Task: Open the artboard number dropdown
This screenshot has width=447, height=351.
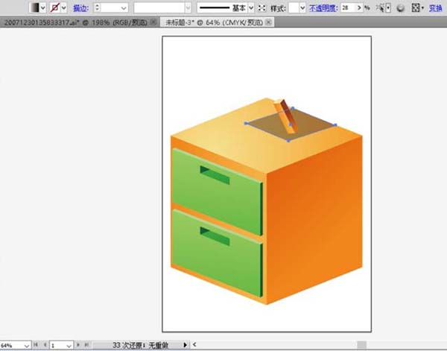Action: pos(69,346)
